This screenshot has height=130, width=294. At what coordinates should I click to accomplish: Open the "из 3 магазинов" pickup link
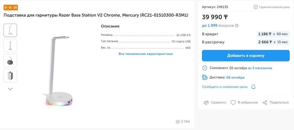click(260, 68)
